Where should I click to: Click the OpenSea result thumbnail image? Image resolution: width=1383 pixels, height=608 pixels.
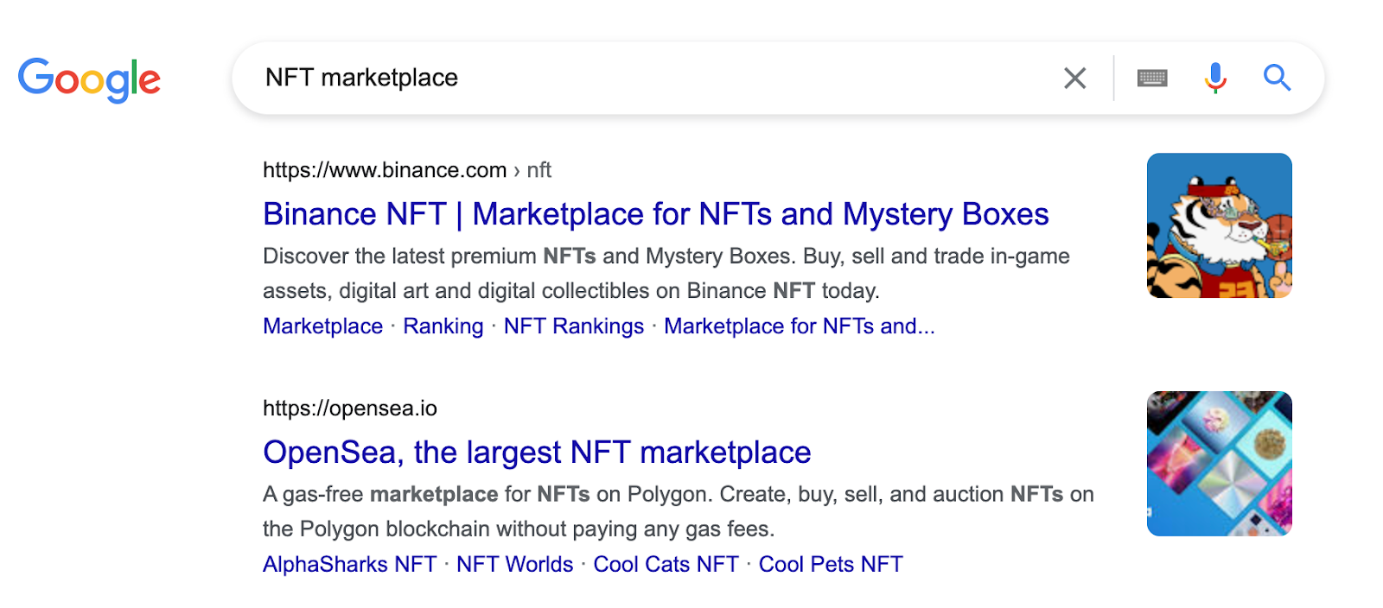tap(1219, 464)
